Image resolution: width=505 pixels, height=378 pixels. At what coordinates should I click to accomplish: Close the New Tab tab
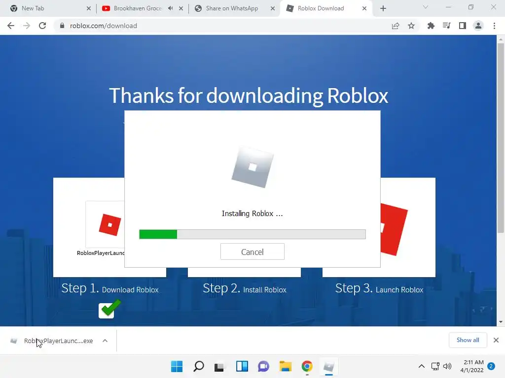pos(89,9)
